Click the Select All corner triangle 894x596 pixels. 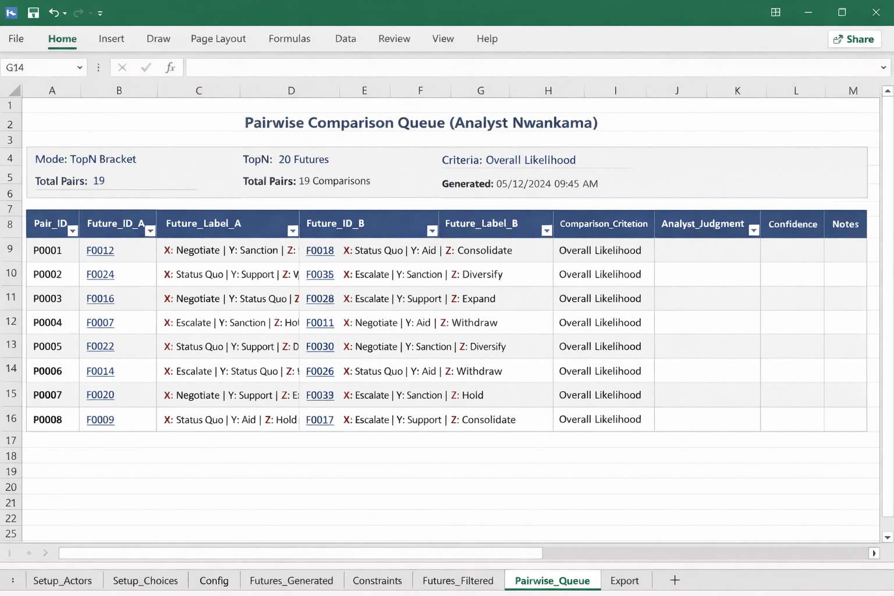(x=15, y=90)
